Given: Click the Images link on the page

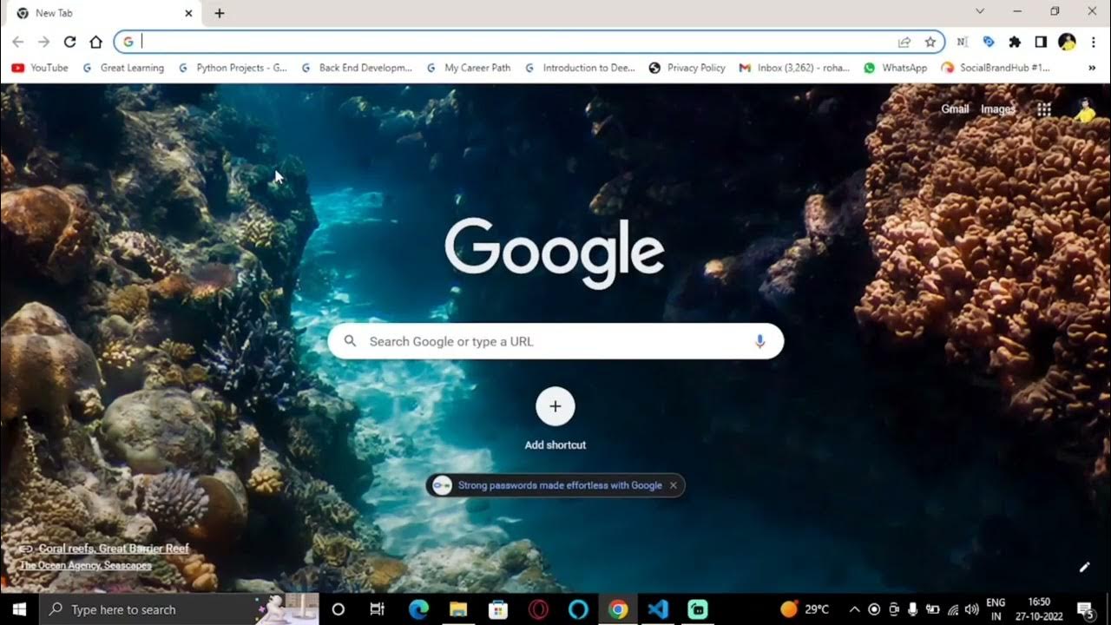Looking at the screenshot, I should pos(997,109).
